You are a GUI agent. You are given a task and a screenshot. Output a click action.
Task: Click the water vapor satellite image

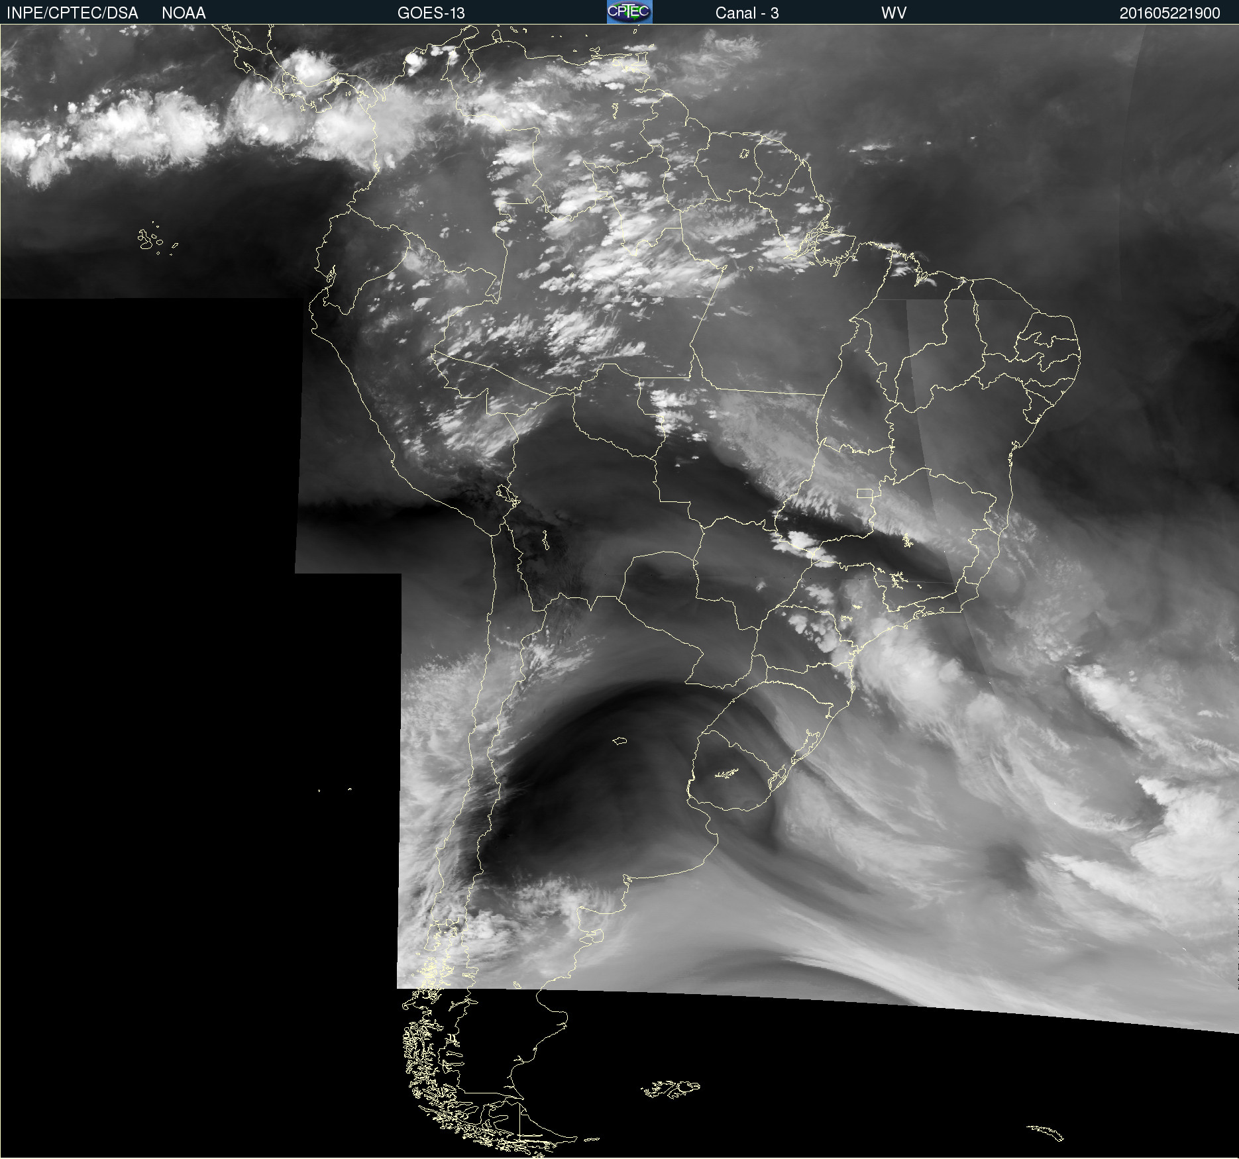click(619, 591)
